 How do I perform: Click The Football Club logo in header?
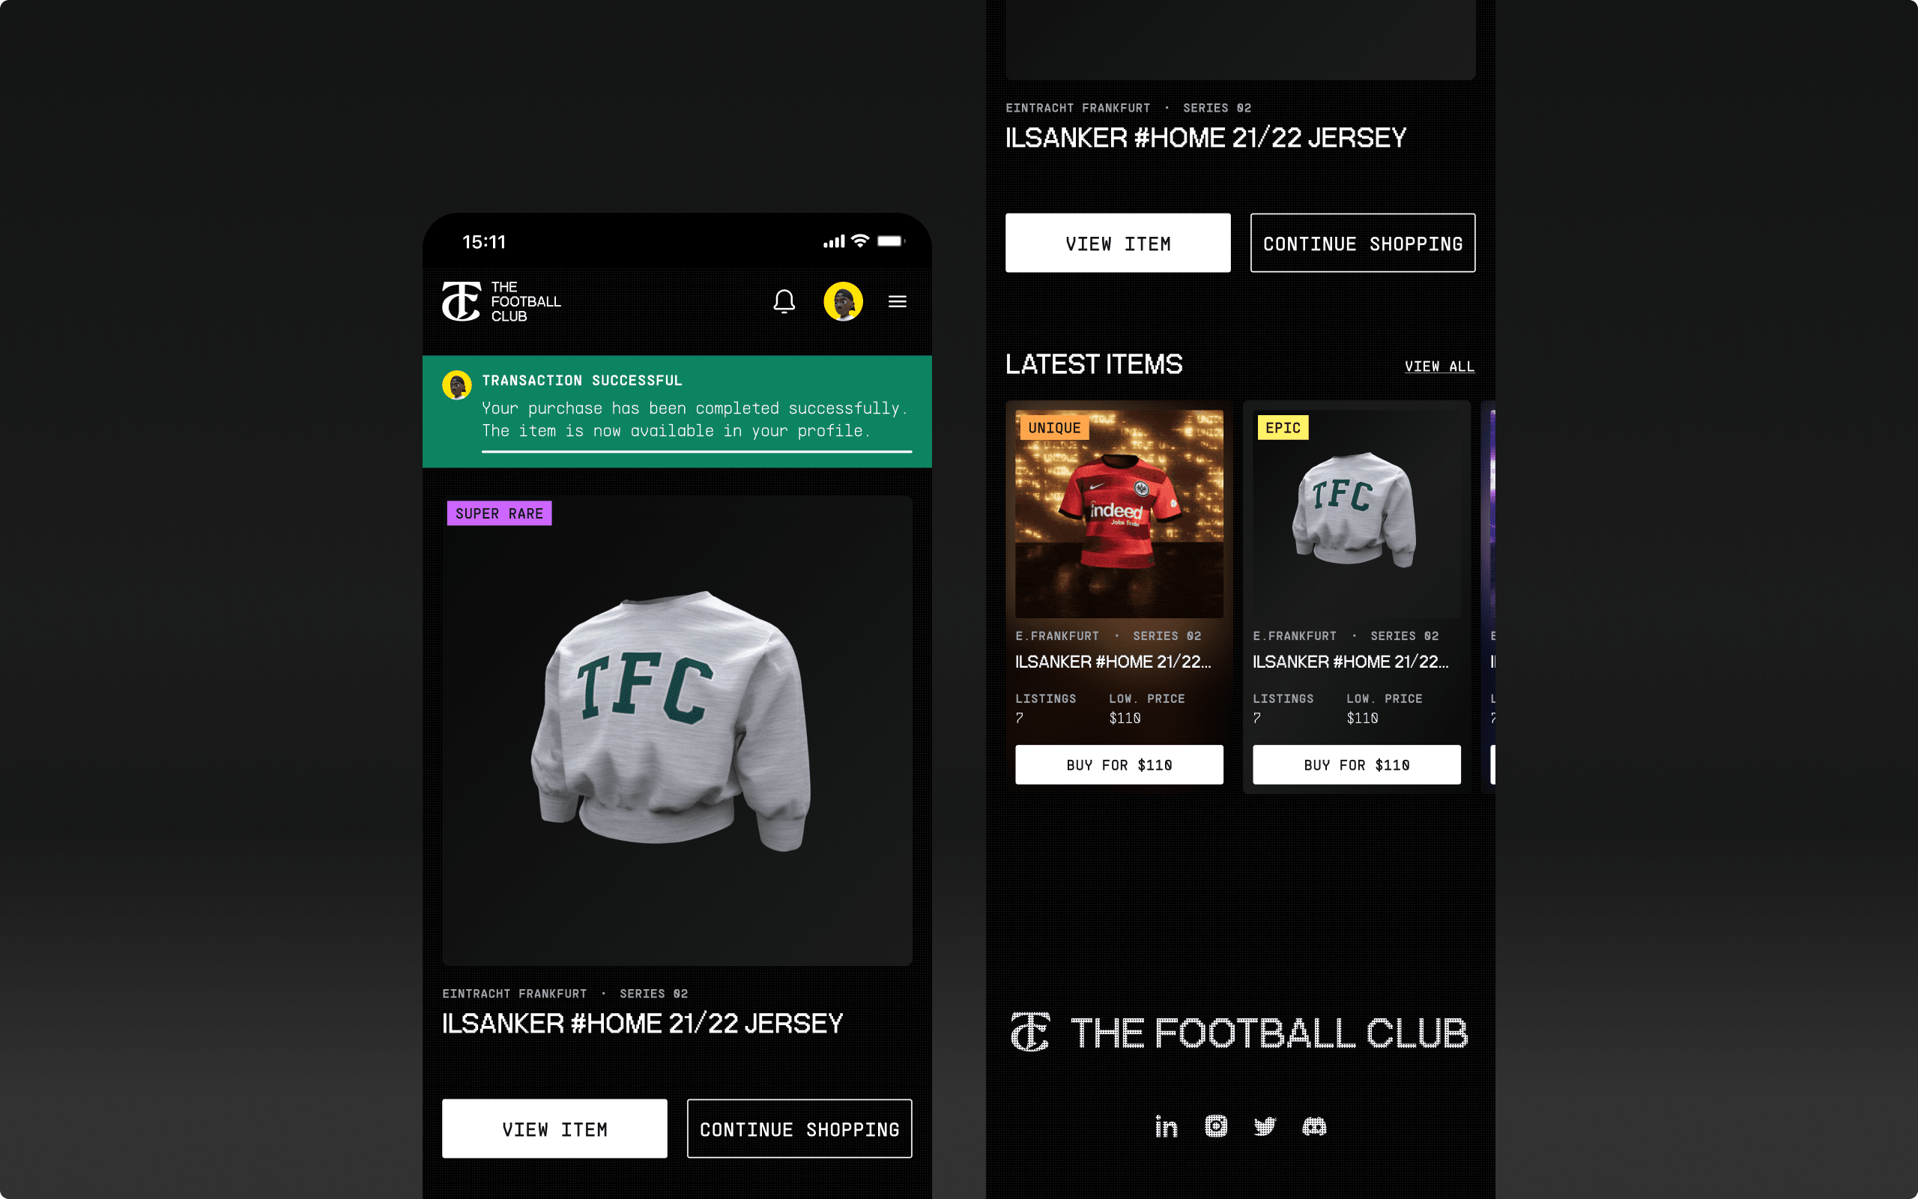pos(501,301)
